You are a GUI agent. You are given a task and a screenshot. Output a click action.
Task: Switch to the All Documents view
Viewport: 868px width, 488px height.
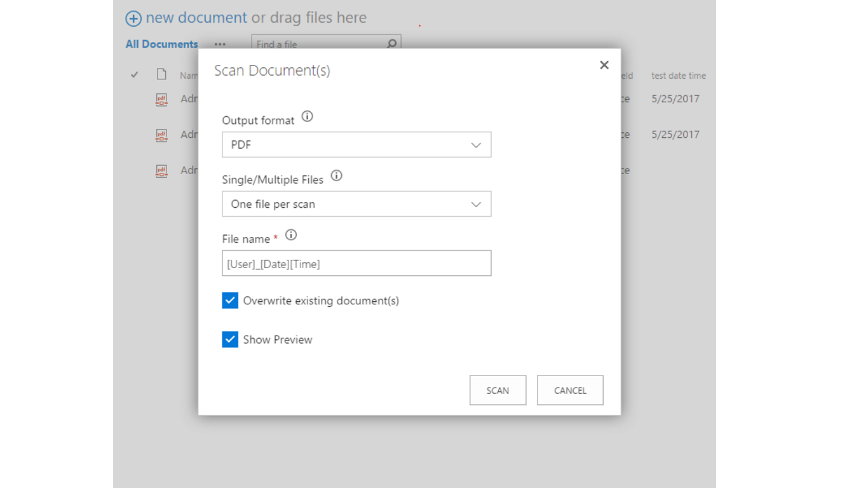click(161, 44)
